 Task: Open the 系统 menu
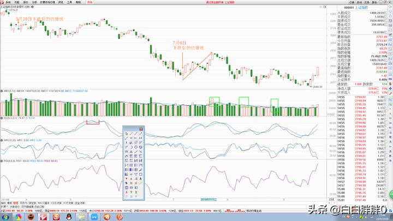[8, 3]
